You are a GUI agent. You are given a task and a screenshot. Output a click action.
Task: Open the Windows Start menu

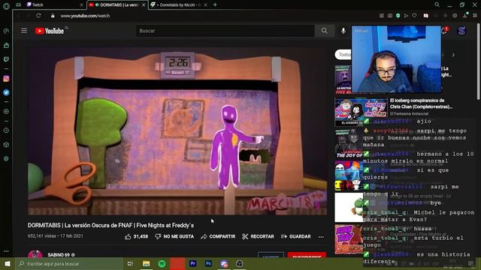click(8, 263)
